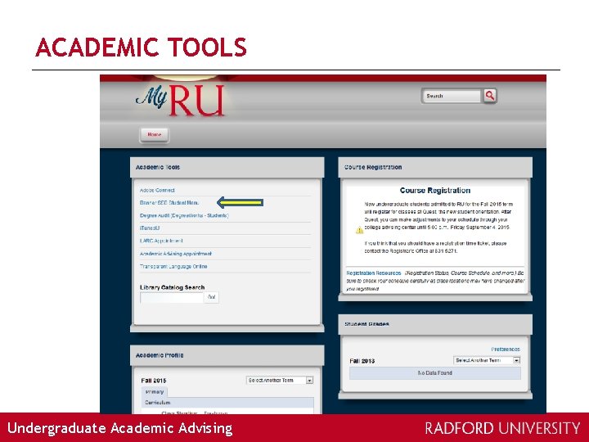The image size is (589, 442).
Task: Click the Fall 2013 label in Student Grades
Action: pyautogui.click(x=362, y=361)
